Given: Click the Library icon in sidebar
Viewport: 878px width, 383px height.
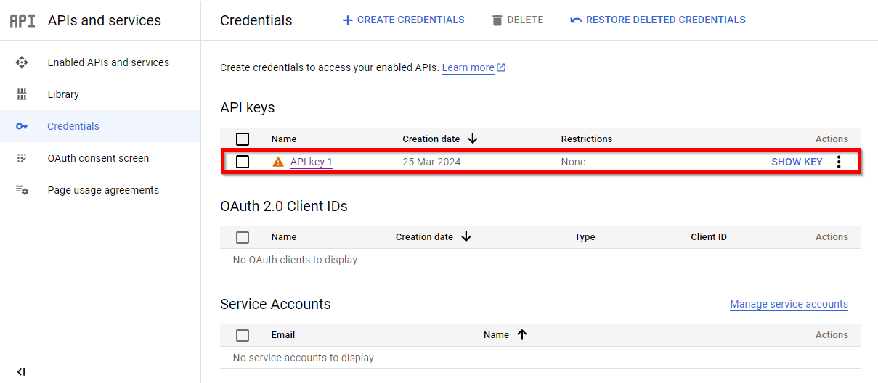Looking at the screenshot, I should (x=22, y=94).
